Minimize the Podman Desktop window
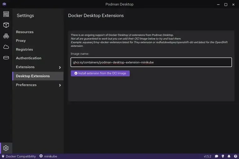The image size is (239, 159). pyautogui.click(x=218, y=5)
